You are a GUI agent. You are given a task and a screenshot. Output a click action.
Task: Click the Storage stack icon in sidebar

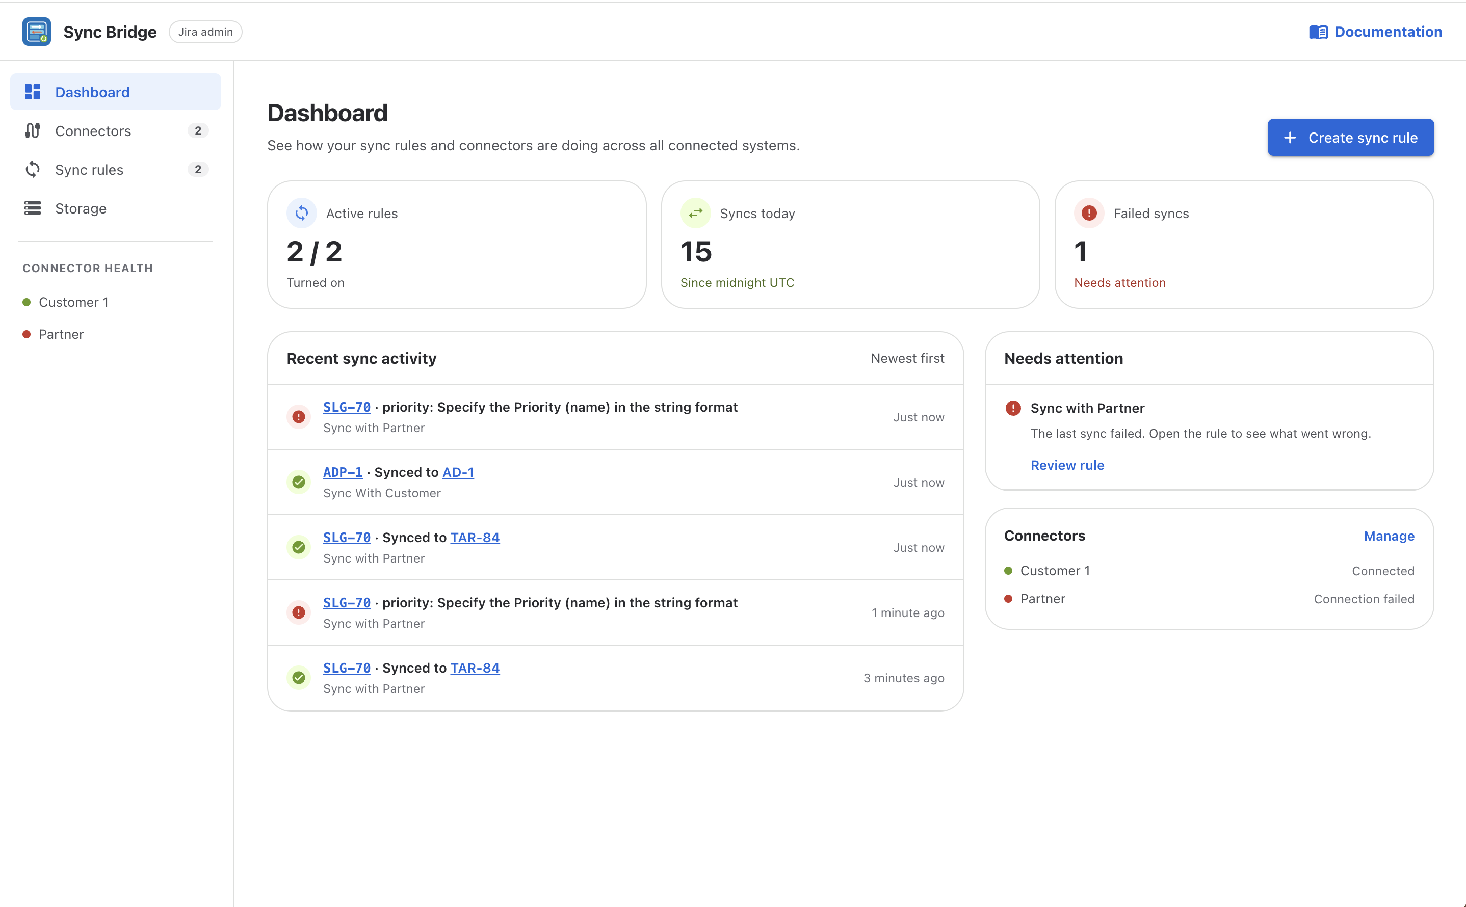[33, 208]
